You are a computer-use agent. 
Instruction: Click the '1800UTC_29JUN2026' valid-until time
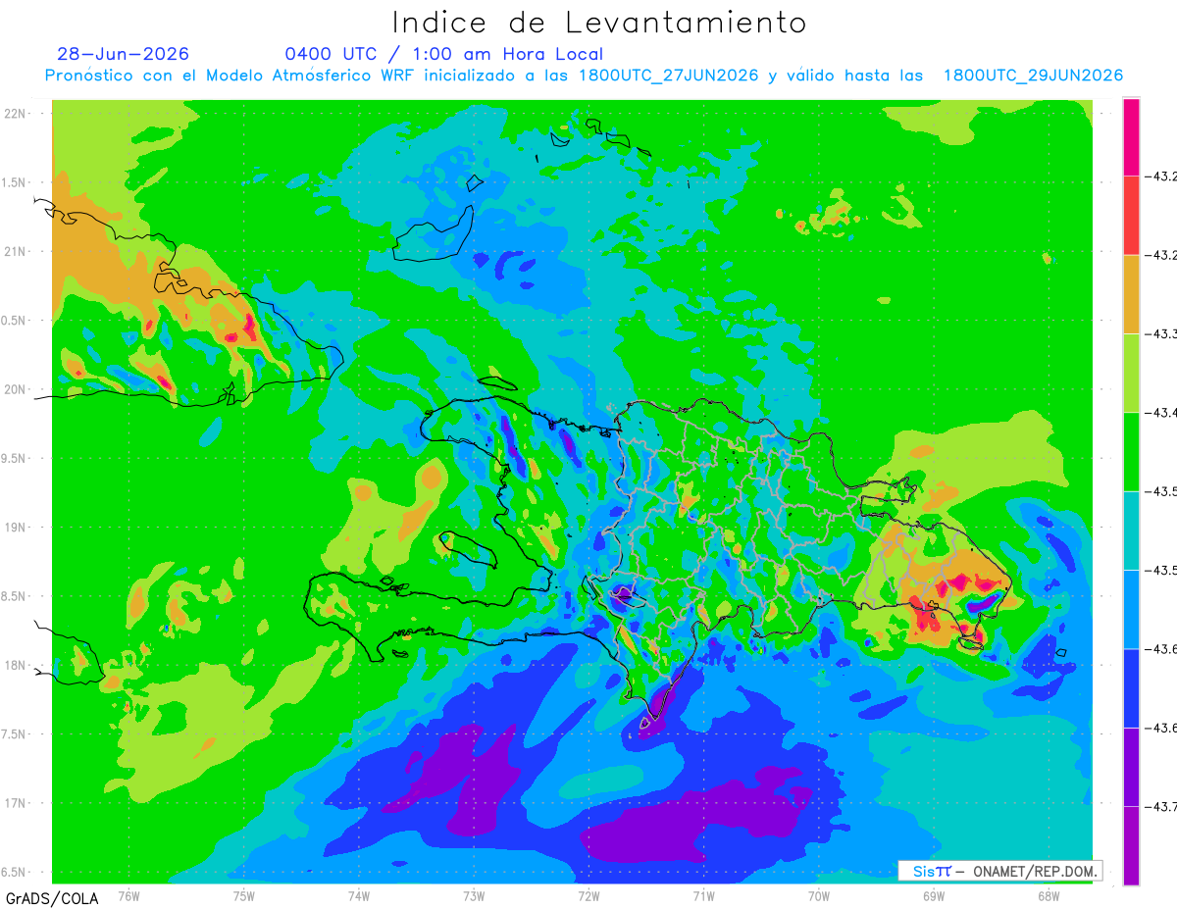coord(1033,76)
